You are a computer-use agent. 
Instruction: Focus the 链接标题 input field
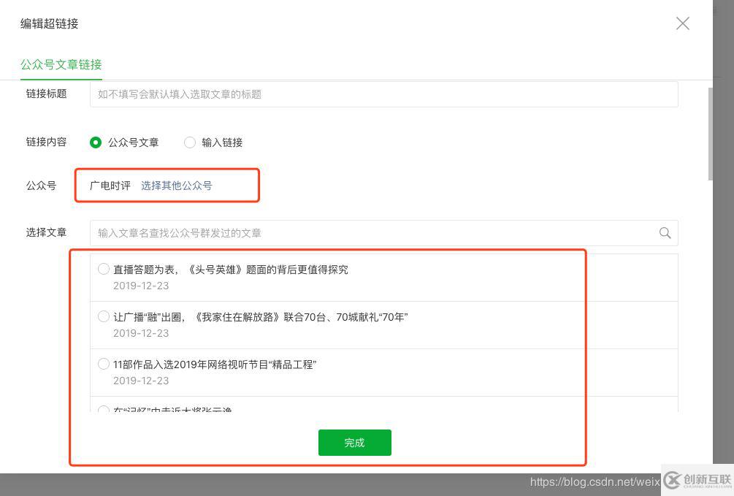[384, 94]
